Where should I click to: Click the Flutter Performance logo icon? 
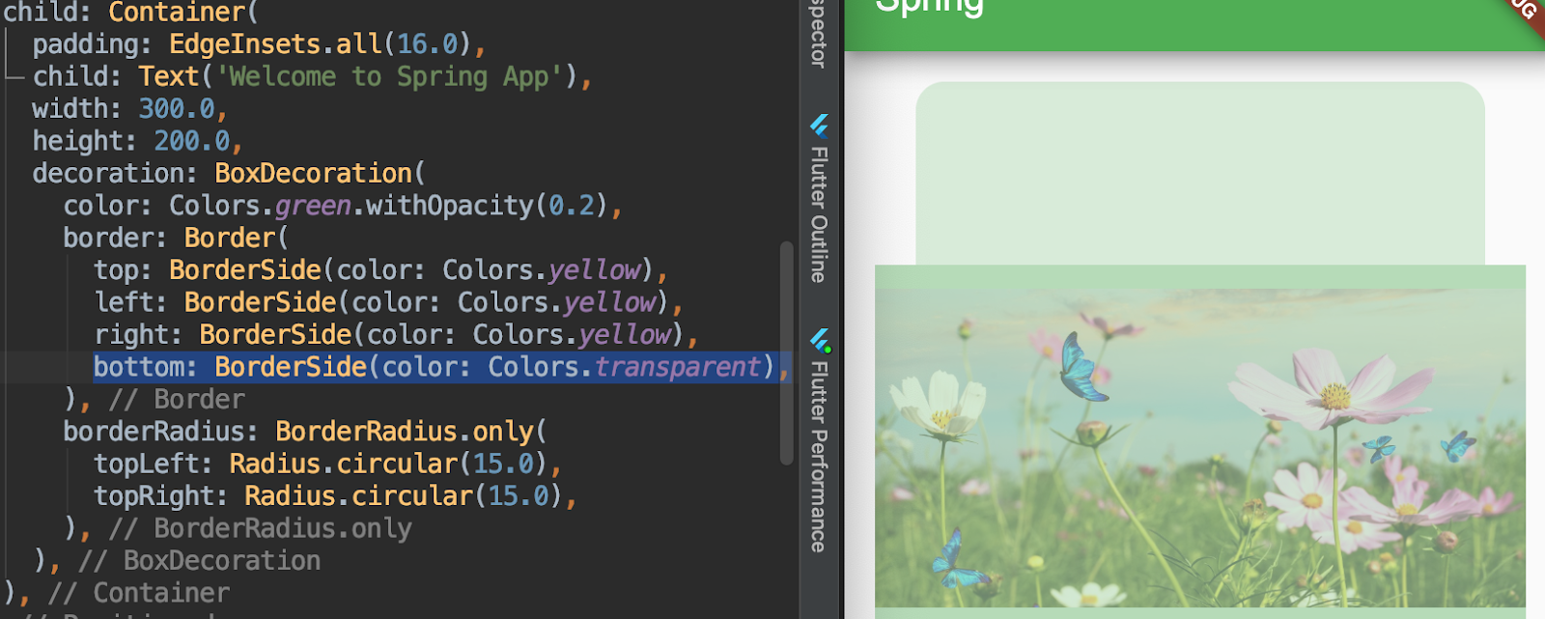820,341
